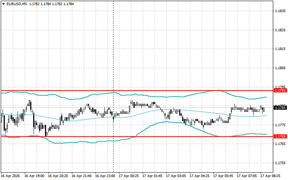The width and height of the screenshot is (288, 180).
Task: Click the 16 Apr 19:00 time label
Action: (x=34, y=176)
